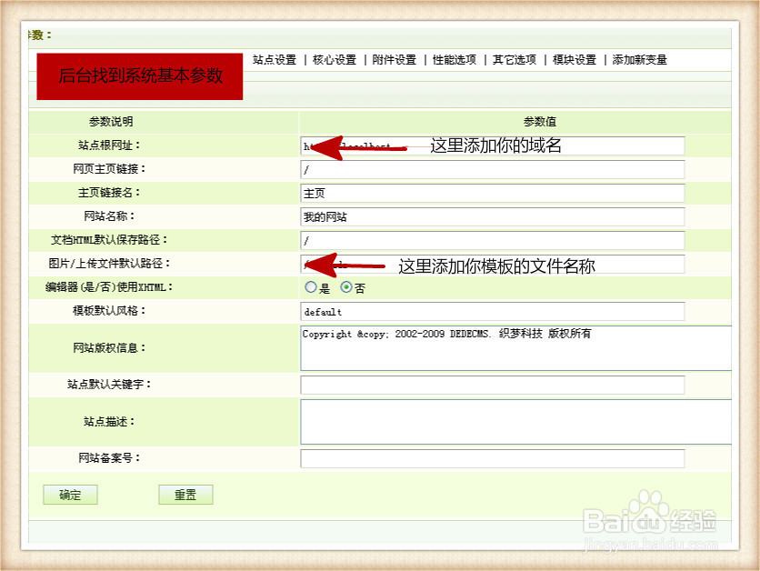Click the 模板默认风格 label

(109, 311)
